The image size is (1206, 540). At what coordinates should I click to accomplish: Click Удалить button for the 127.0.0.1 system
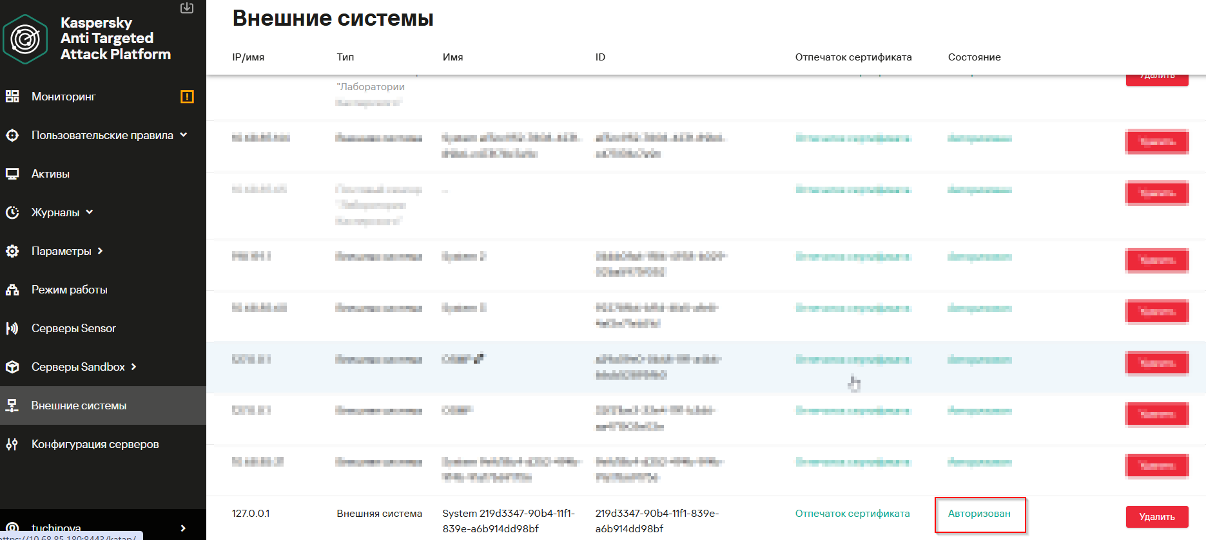(1157, 517)
